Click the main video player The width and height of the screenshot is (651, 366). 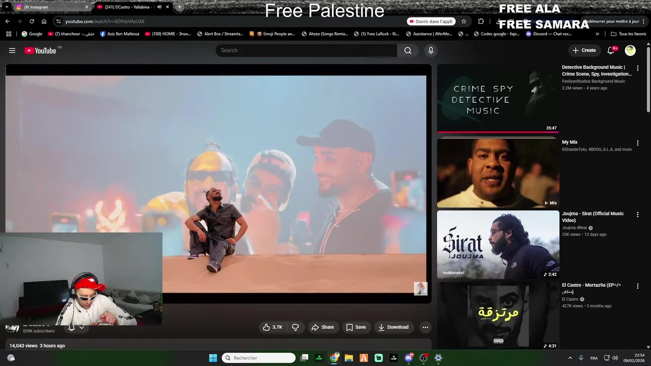pos(218,184)
